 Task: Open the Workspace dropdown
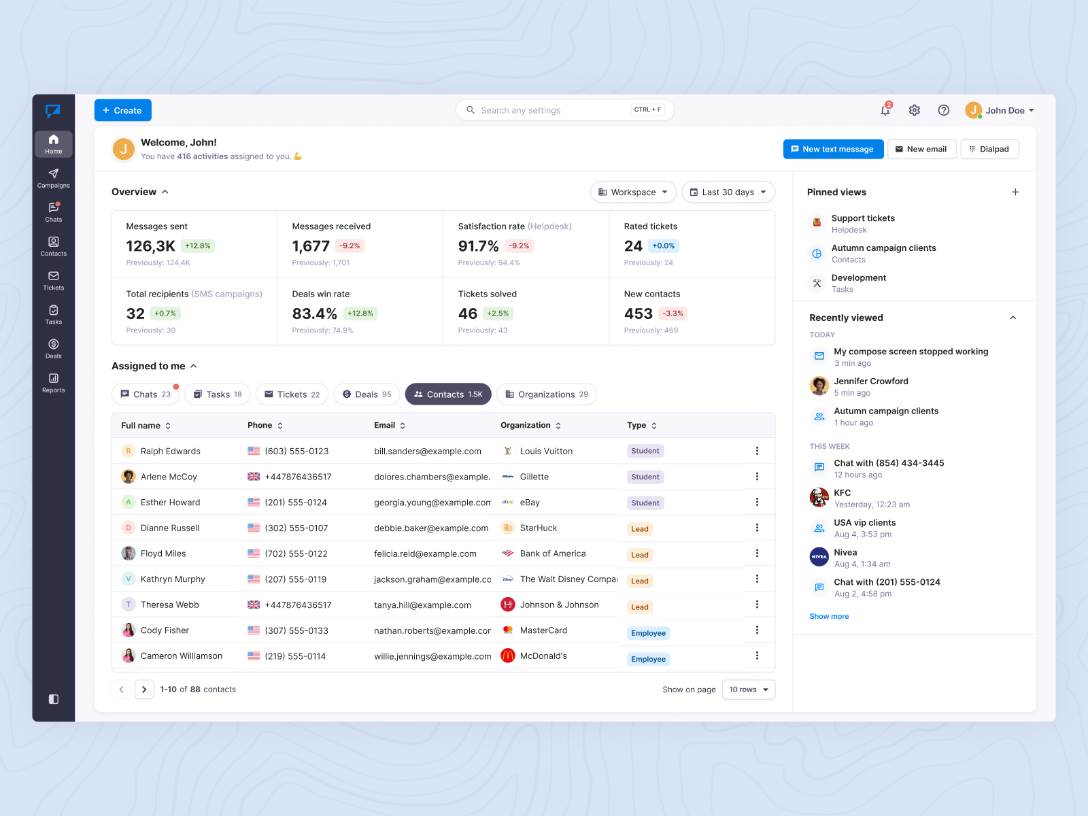coord(632,192)
